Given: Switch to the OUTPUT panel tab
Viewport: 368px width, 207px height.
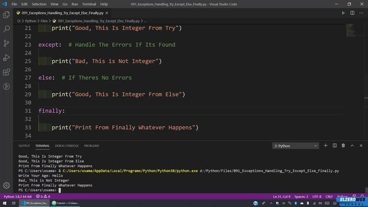Looking at the screenshot, I should point(24,145).
